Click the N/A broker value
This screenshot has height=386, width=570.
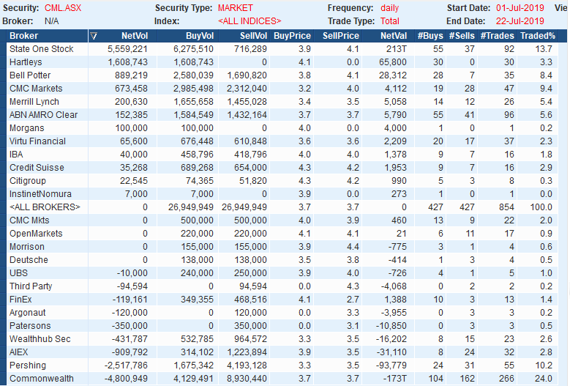[x=52, y=21]
